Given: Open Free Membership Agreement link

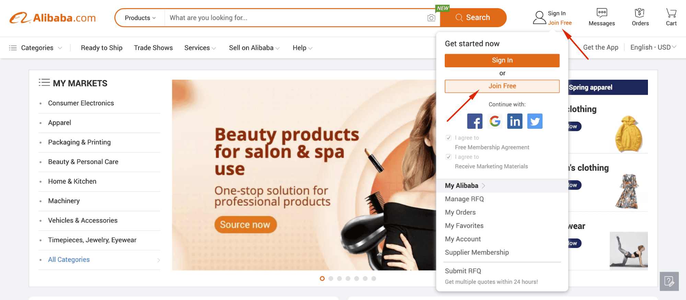Looking at the screenshot, I should click(492, 147).
